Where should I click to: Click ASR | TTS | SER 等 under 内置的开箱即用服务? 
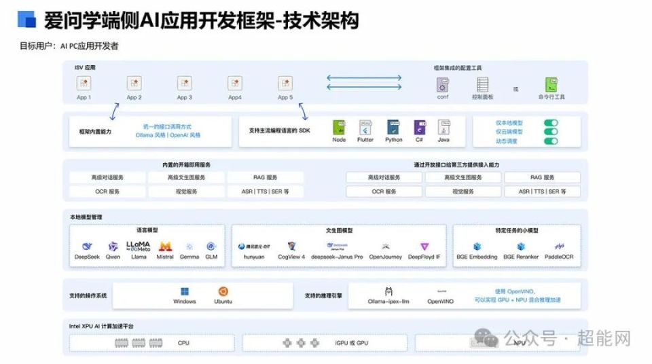coord(266,192)
